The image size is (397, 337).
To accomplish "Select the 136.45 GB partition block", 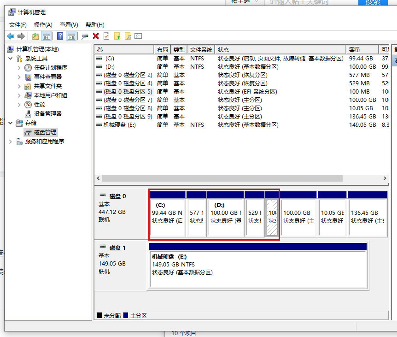I will [368, 214].
